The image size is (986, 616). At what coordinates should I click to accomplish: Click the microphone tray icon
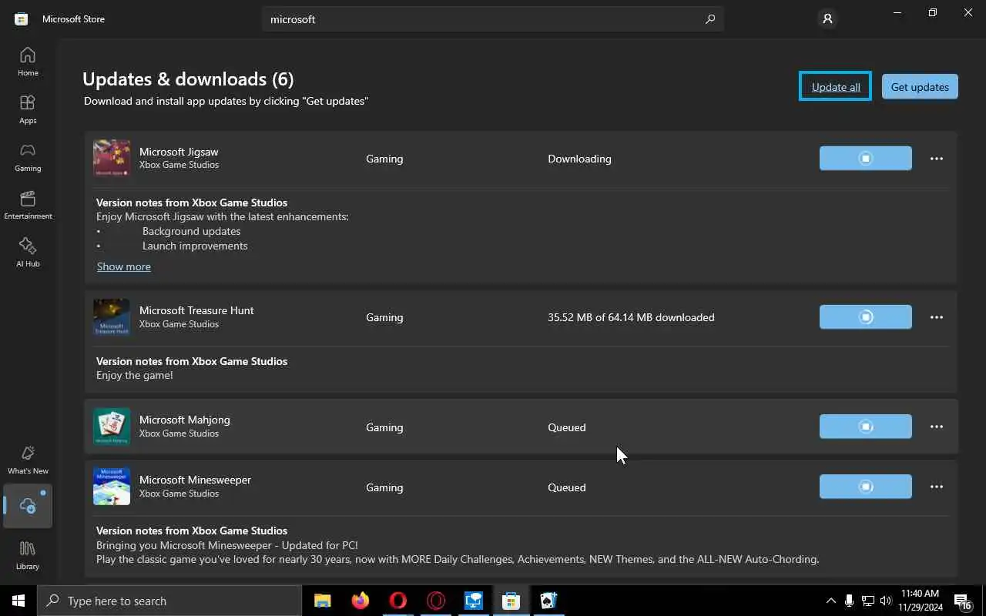click(x=849, y=601)
